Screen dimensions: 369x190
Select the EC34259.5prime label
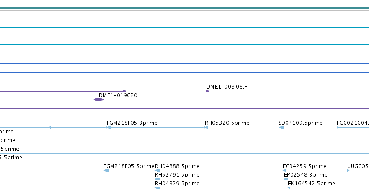click(x=304, y=166)
